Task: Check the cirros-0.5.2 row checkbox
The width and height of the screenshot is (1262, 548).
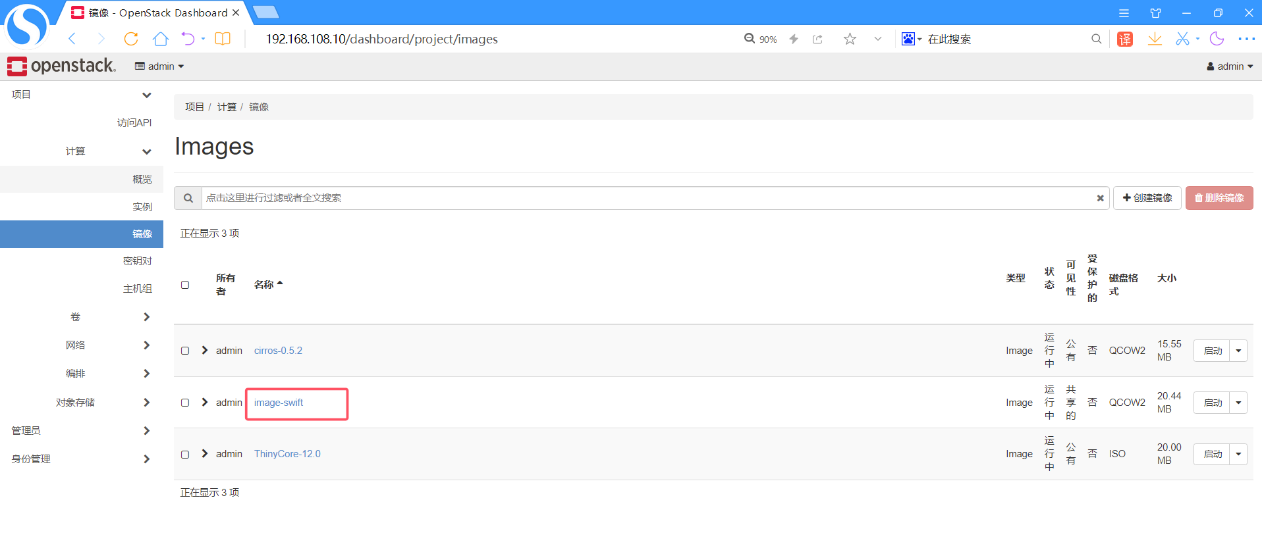Action: [x=185, y=351]
